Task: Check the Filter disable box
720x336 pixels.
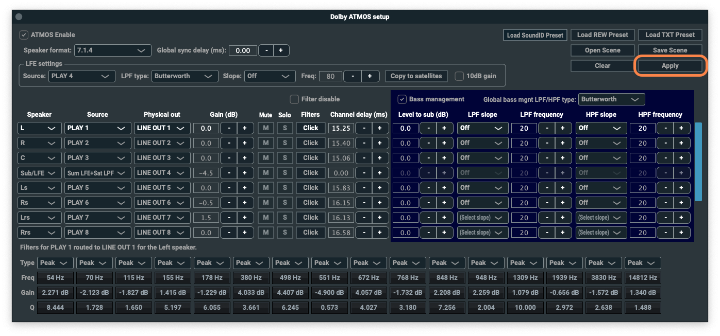Action: click(x=294, y=99)
